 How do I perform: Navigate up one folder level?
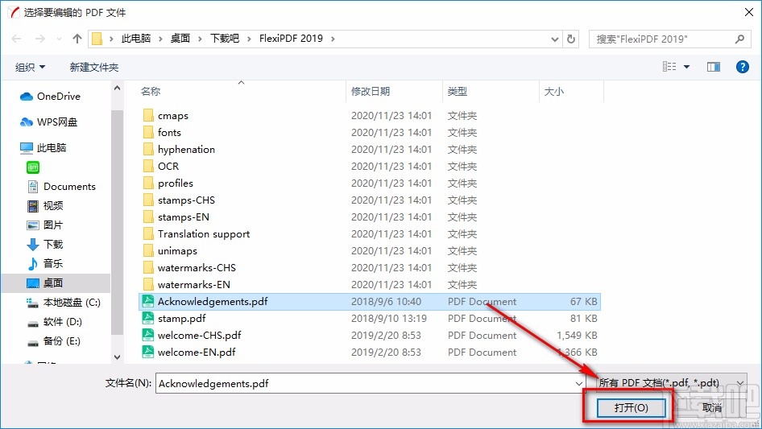(x=77, y=39)
